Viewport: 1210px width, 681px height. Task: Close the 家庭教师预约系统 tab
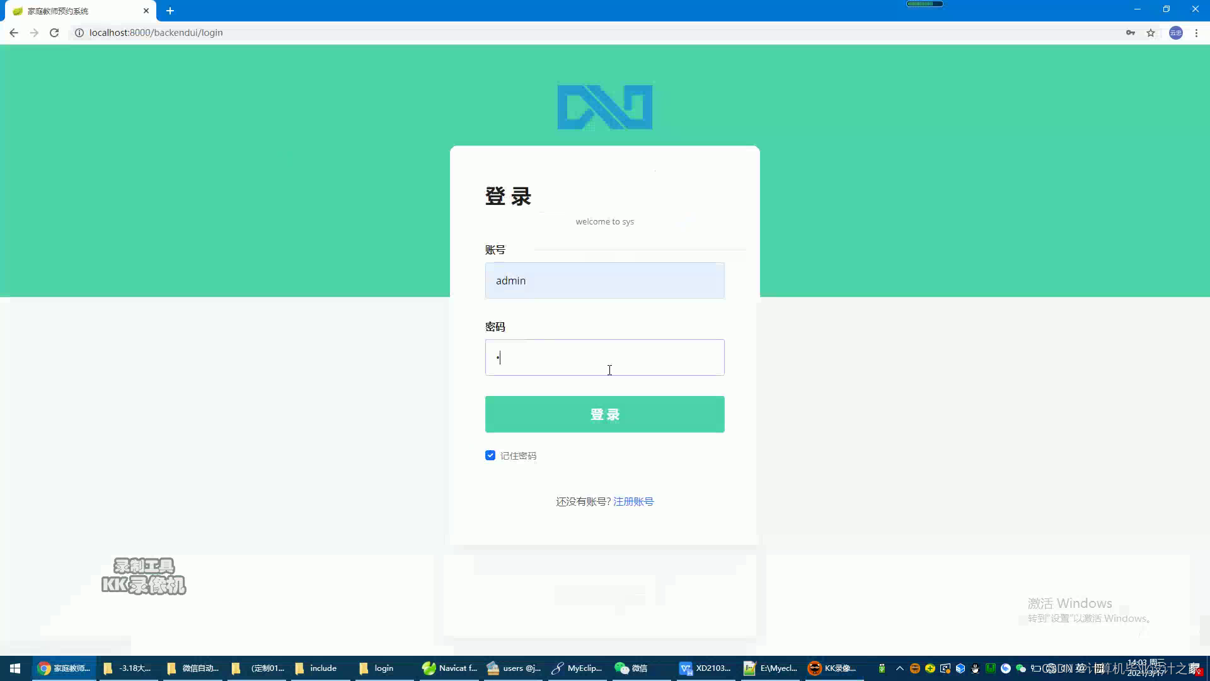click(x=146, y=11)
